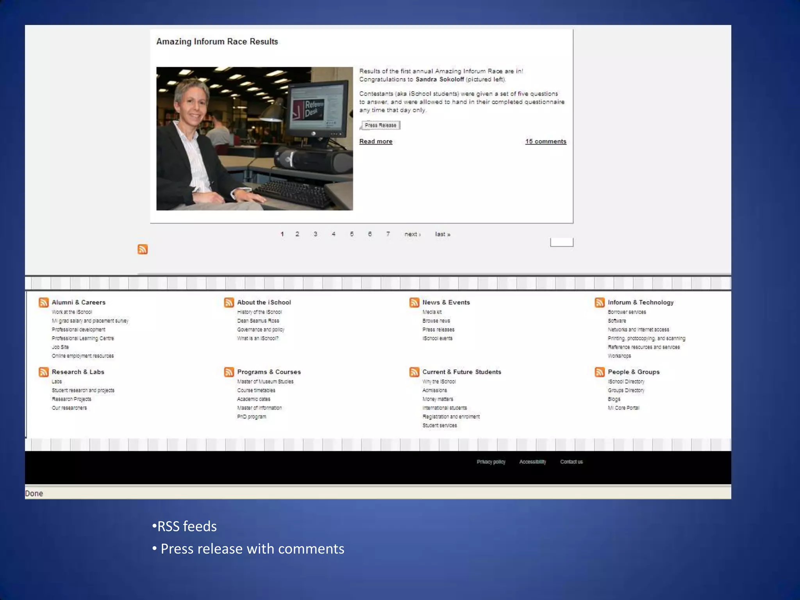
Task: Open the Amazing Inforum Race Results title
Action: pos(217,41)
